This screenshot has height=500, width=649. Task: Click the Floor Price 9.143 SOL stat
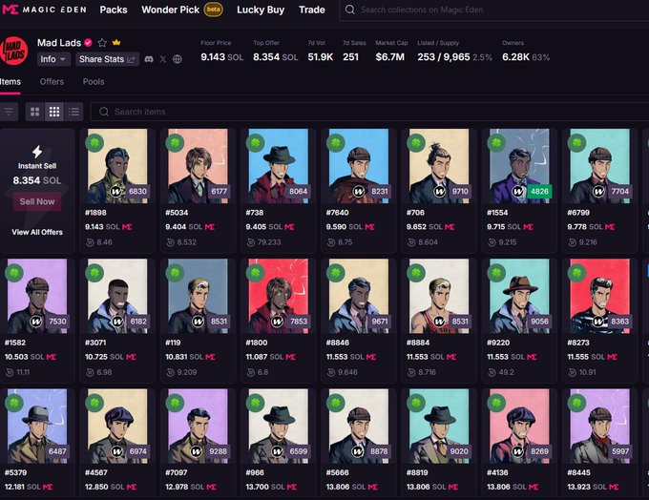[221, 52]
